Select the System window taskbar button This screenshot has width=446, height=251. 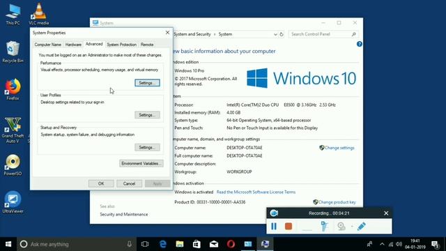(248, 244)
